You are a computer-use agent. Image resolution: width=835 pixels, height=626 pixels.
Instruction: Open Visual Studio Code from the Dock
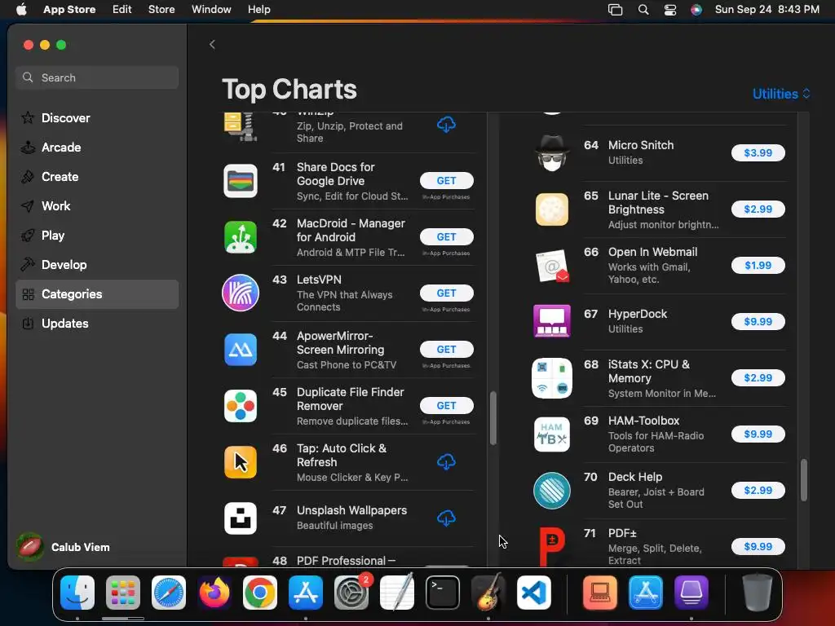tap(534, 593)
